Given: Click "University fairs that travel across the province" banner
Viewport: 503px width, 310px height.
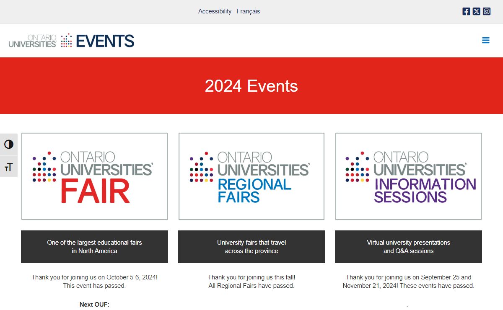Looking at the screenshot, I should 251,247.
